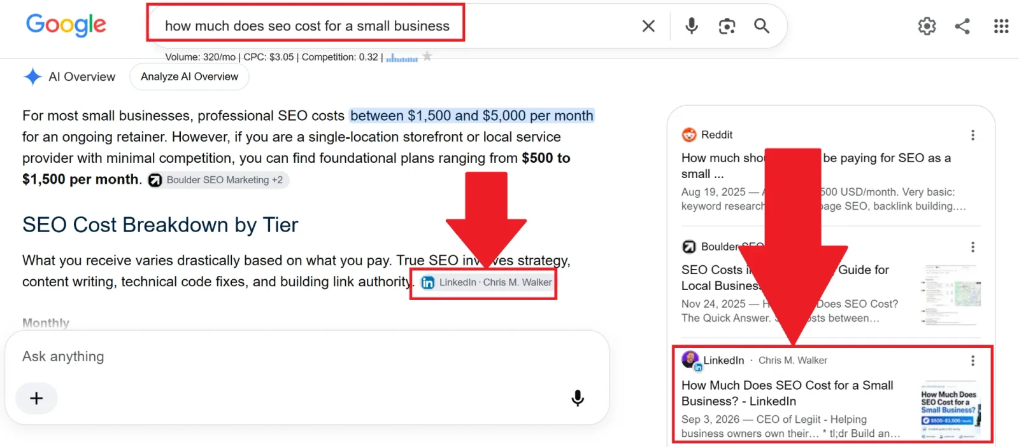This screenshot has height=447, width=1019.
Task: Open the Google logo homepage link
Action: tap(66, 25)
